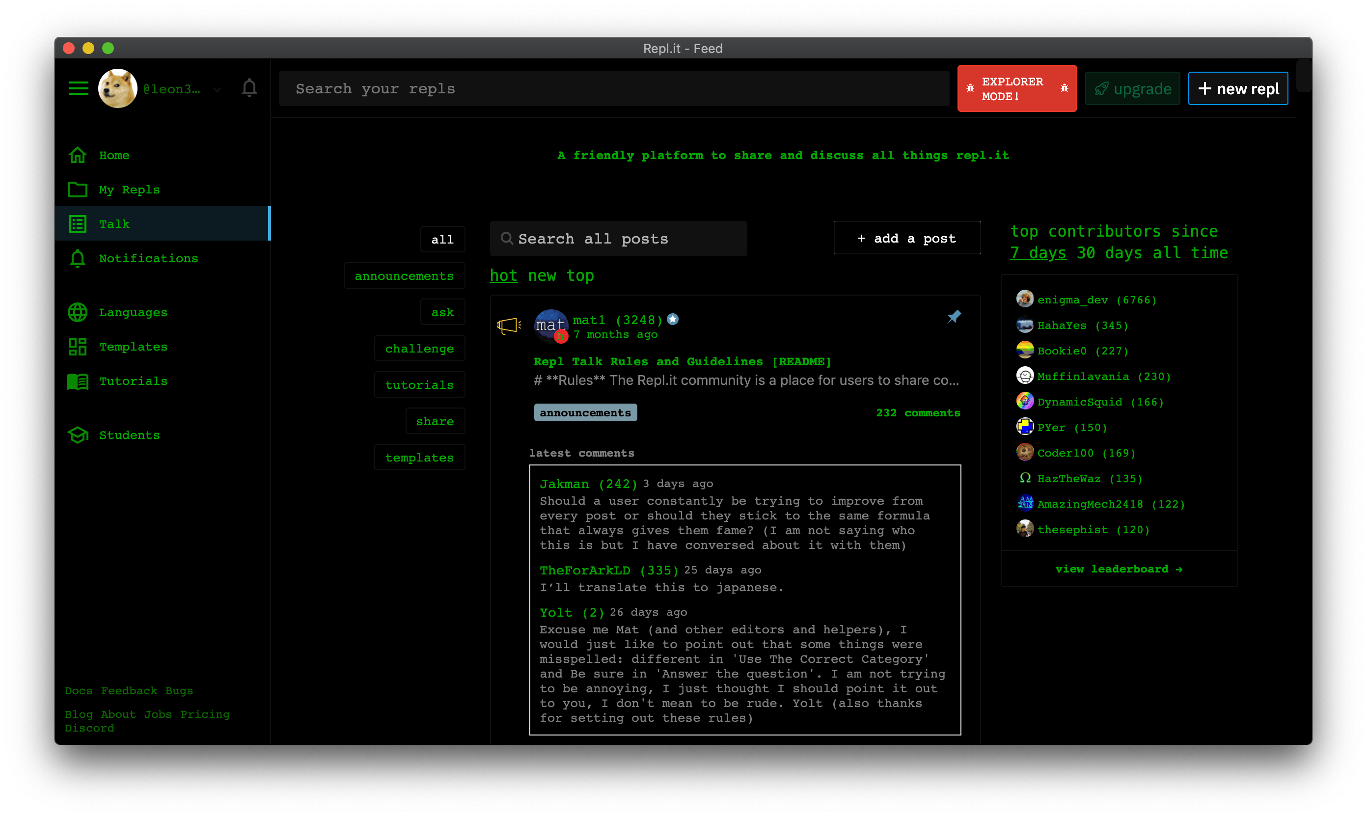Click the Students graduation cap icon
Image resolution: width=1367 pixels, height=817 pixels.
78,435
